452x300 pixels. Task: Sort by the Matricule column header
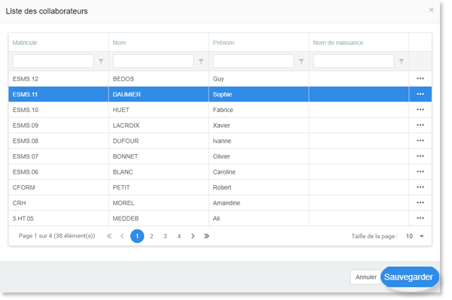tap(25, 43)
